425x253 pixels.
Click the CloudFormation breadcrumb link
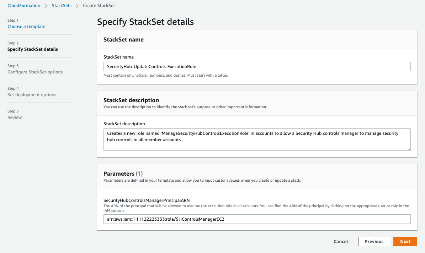(24, 6)
